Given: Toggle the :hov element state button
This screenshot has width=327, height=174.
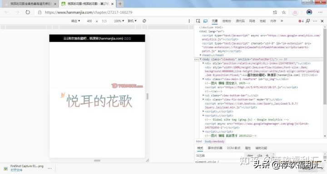Looking at the screenshot, I should tap(250, 155).
